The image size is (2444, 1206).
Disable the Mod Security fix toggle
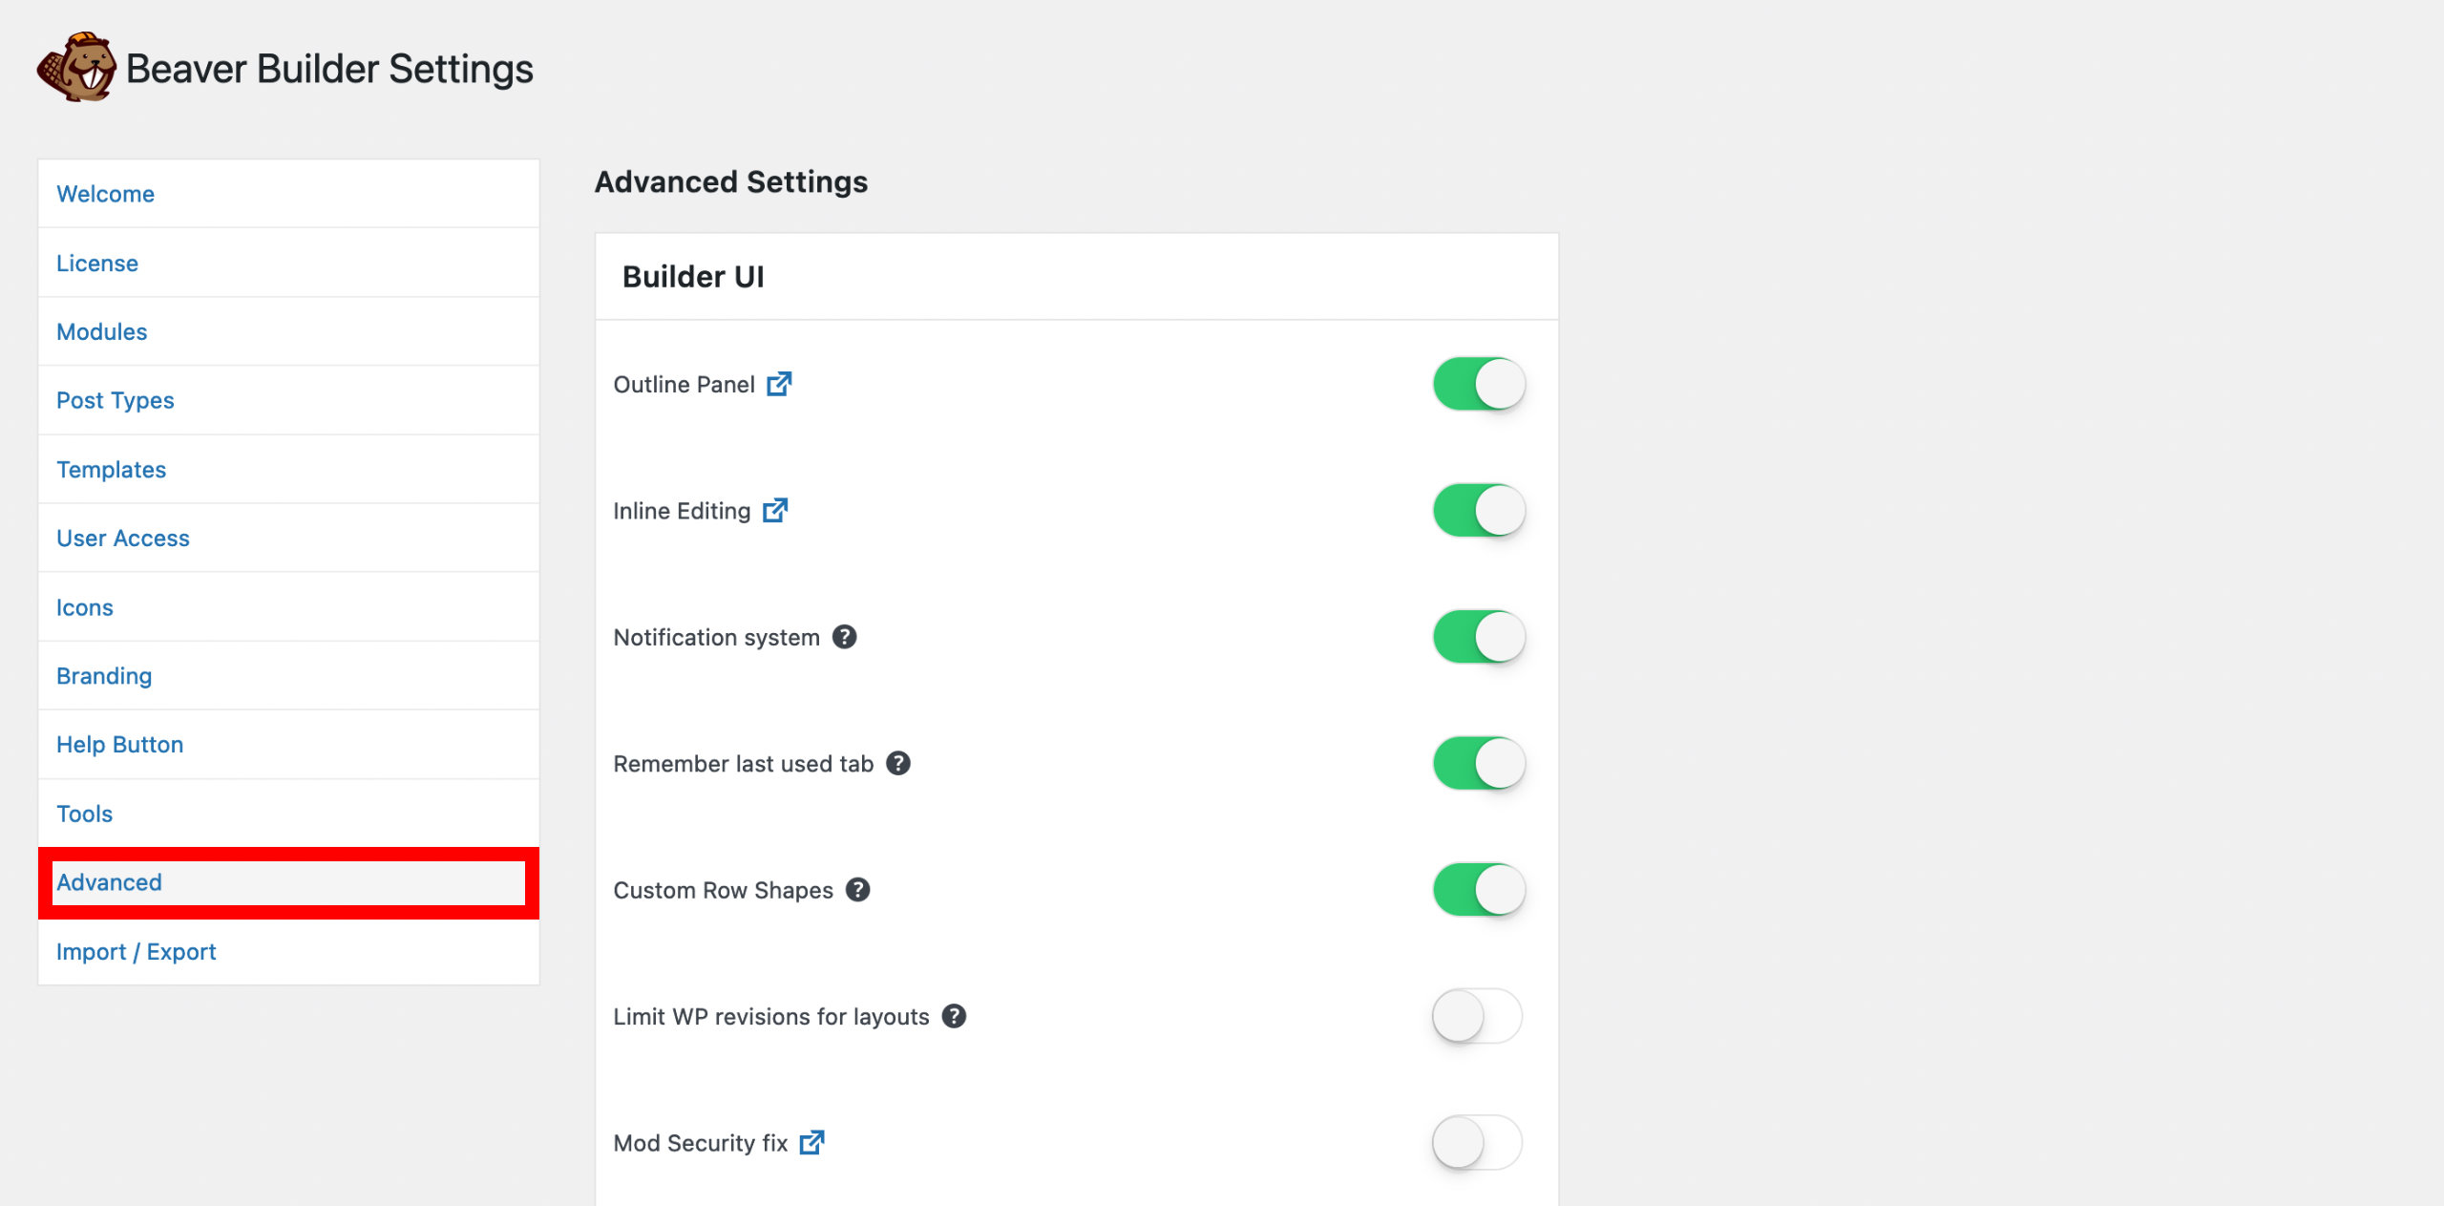pos(1476,1140)
